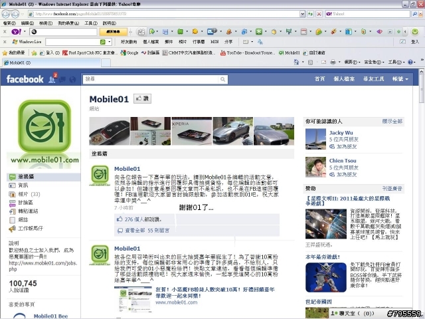Open the 編輯(E) menu
425x319 pixels.
(27, 23)
